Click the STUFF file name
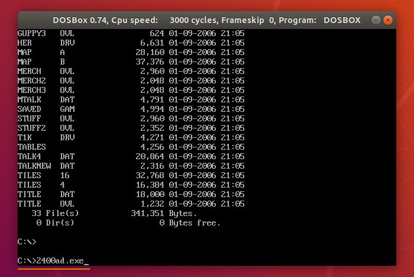The image size is (414, 277). point(30,119)
